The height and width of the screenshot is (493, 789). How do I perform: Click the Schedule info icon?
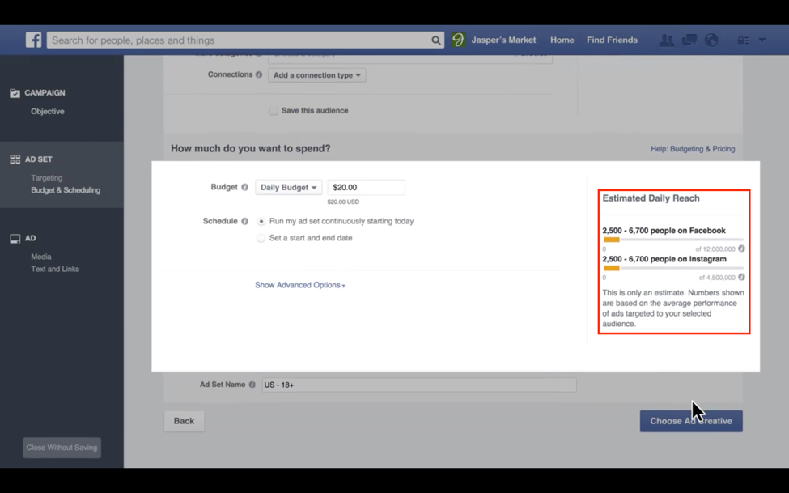click(244, 221)
